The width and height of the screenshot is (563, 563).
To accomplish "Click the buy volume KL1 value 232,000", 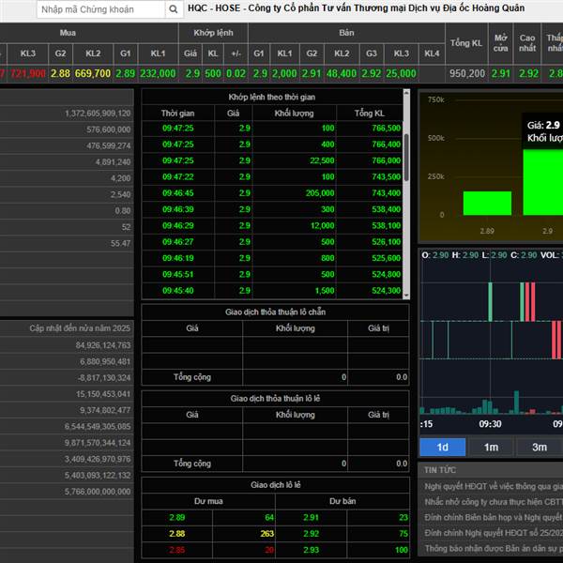I will (158, 73).
